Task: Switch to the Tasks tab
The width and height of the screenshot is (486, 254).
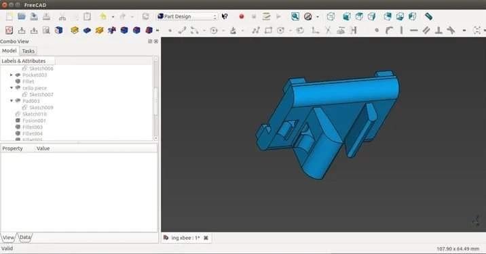Action: pos(29,51)
